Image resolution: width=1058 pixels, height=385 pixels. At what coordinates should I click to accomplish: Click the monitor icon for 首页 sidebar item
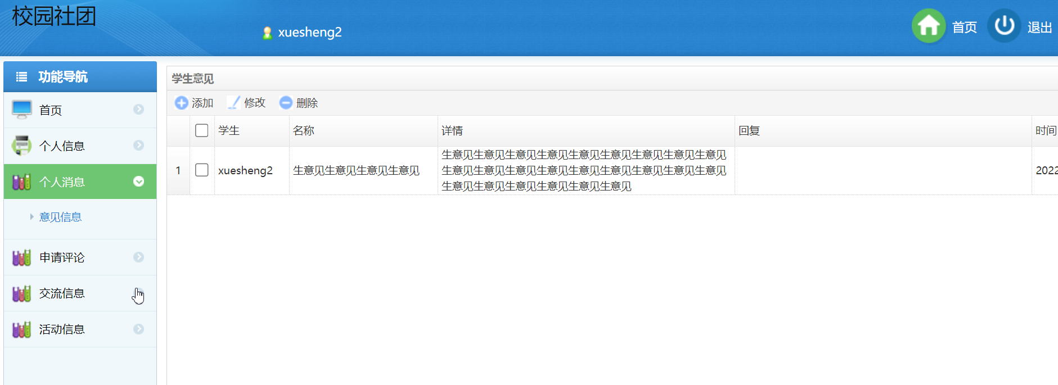click(22, 110)
